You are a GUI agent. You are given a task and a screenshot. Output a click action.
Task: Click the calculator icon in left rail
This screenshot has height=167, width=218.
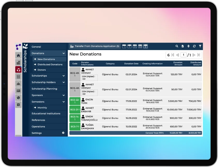18,77
